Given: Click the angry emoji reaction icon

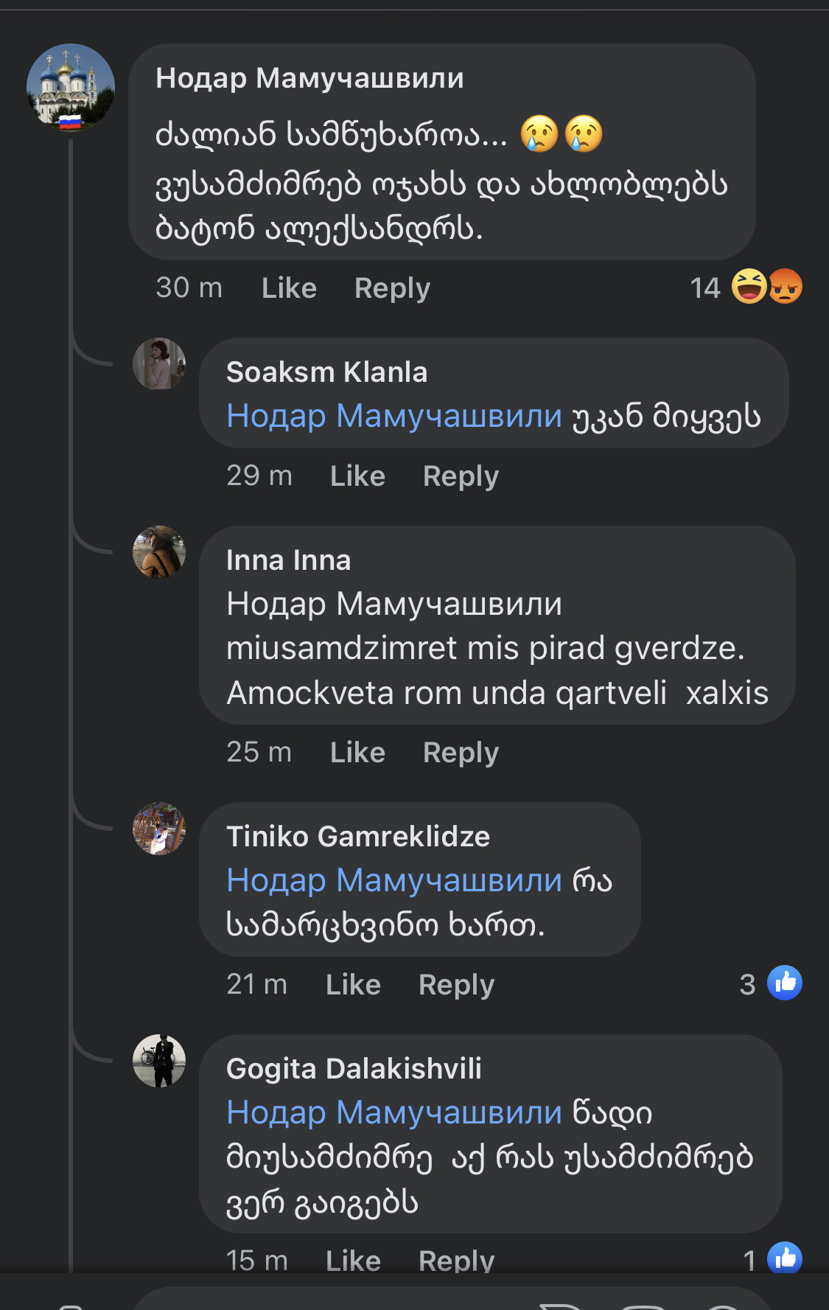Looking at the screenshot, I should [785, 288].
